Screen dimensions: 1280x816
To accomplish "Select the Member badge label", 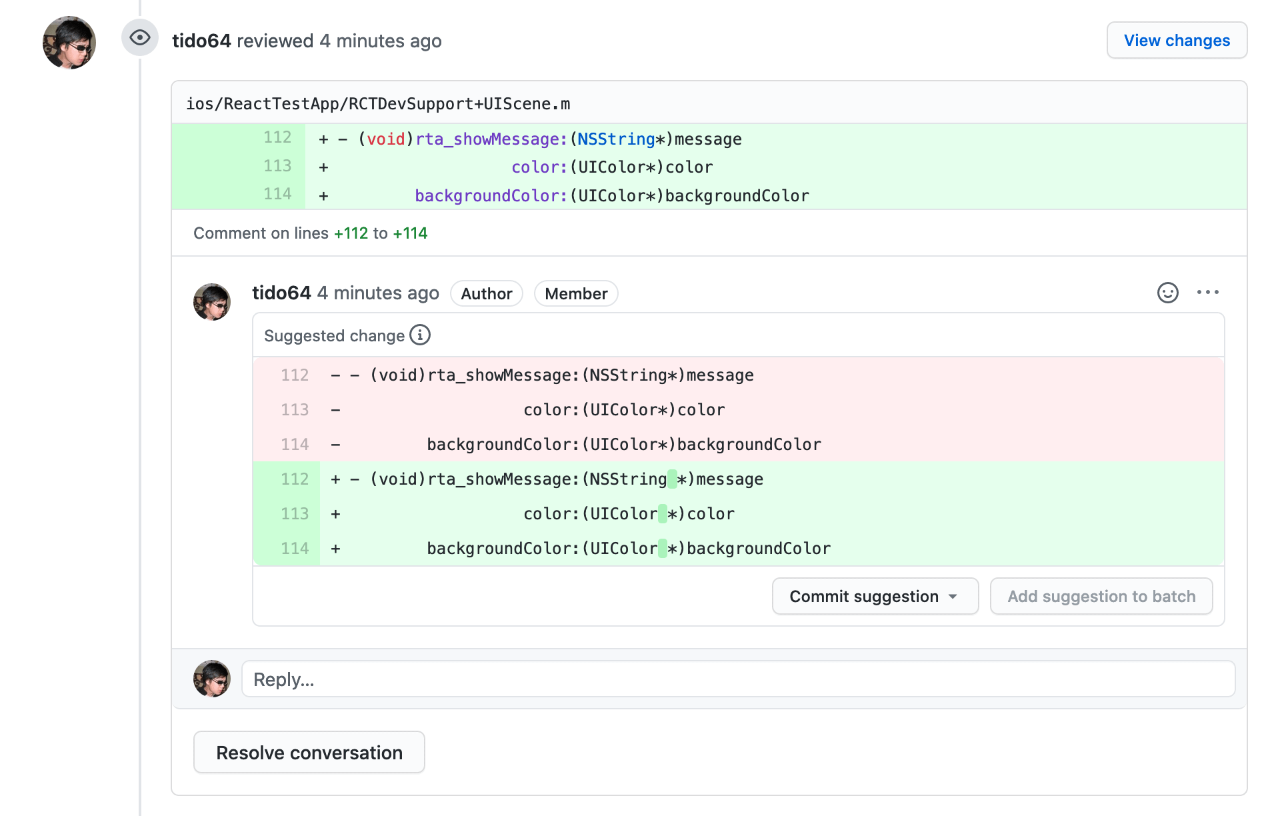I will point(575,293).
